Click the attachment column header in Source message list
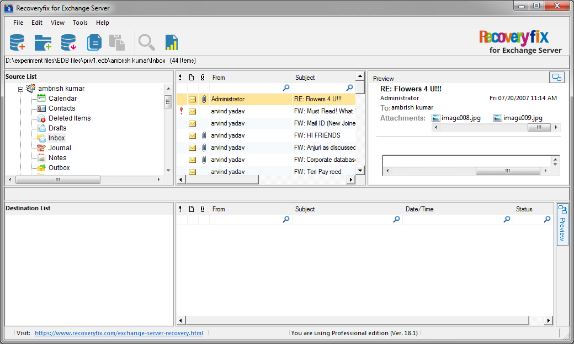 click(203, 78)
